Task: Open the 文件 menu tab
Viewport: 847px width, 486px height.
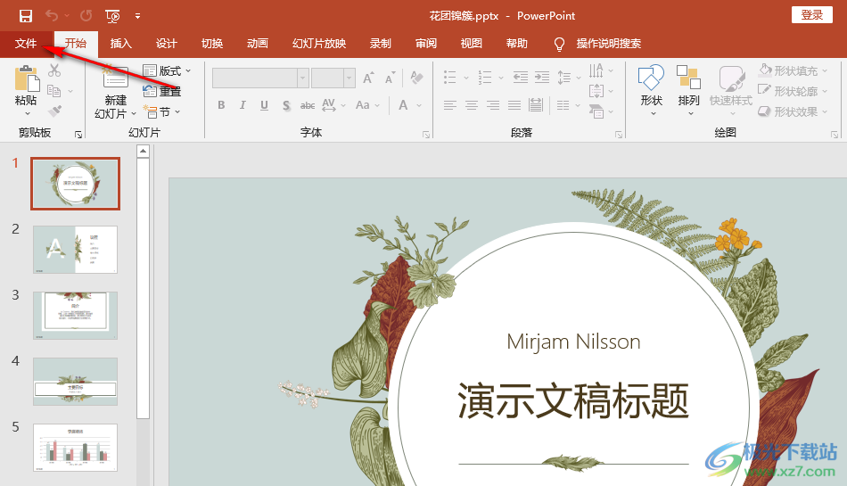Action: [x=26, y=43]
